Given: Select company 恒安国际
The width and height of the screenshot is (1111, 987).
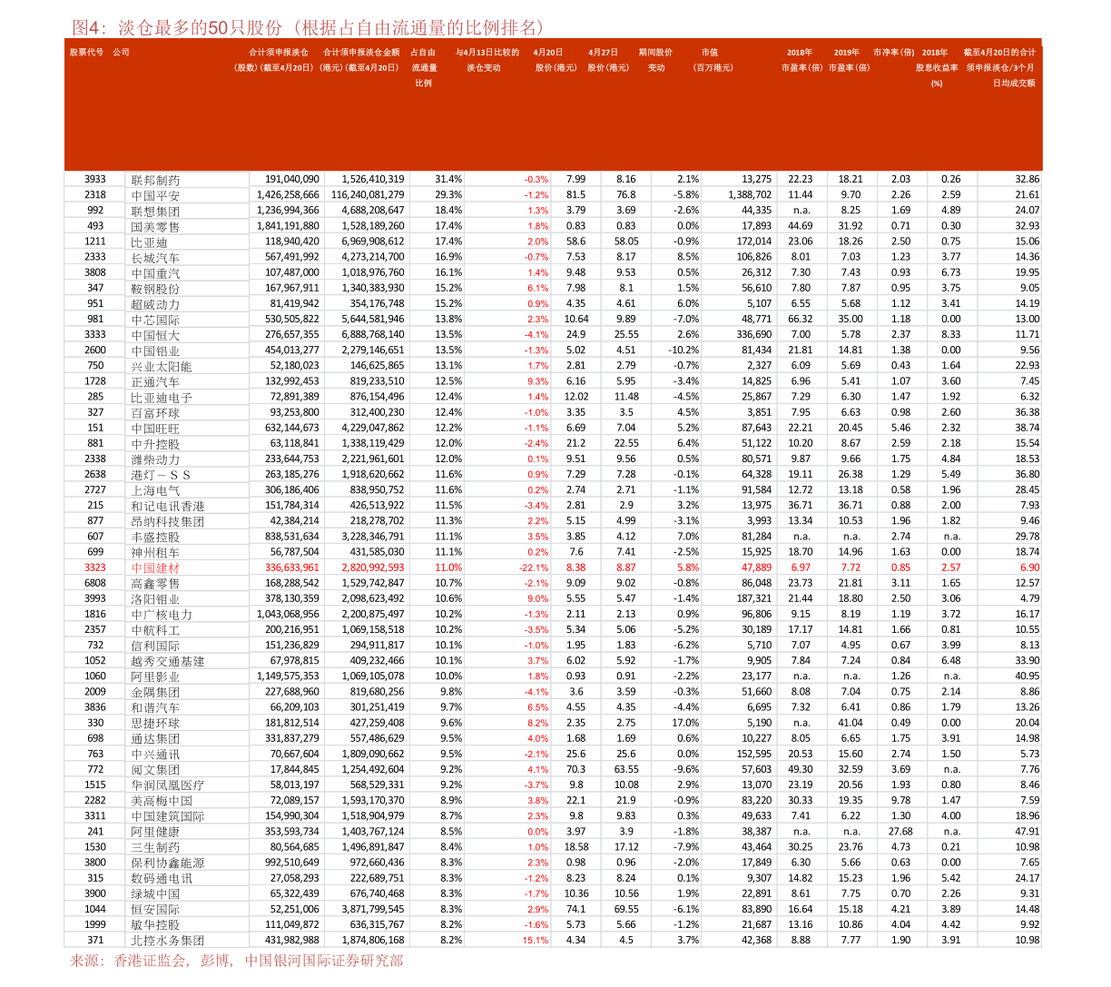Looking at the screenshot, I should (155, 910).
